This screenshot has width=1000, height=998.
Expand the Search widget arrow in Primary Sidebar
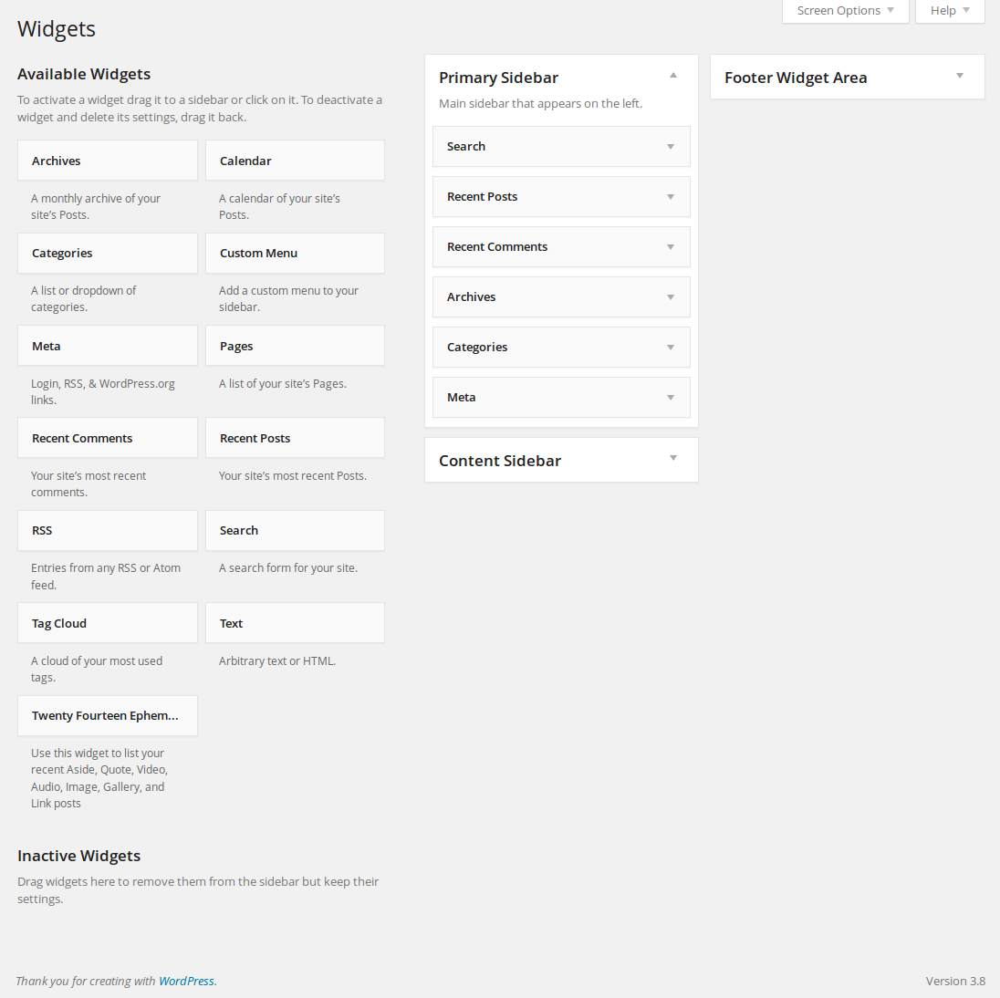coord(671,147)
